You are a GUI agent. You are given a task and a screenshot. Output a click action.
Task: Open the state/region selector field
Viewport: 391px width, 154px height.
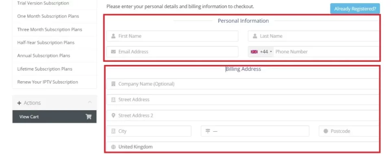coord(255,131)
